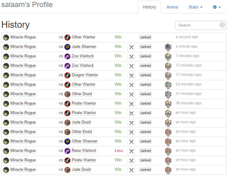Open Zoo Warlock link in 7 minutes ago row

coord(83,56)
